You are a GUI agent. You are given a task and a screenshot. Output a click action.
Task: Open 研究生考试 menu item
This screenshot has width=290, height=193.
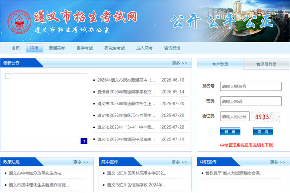coord(115,48)
